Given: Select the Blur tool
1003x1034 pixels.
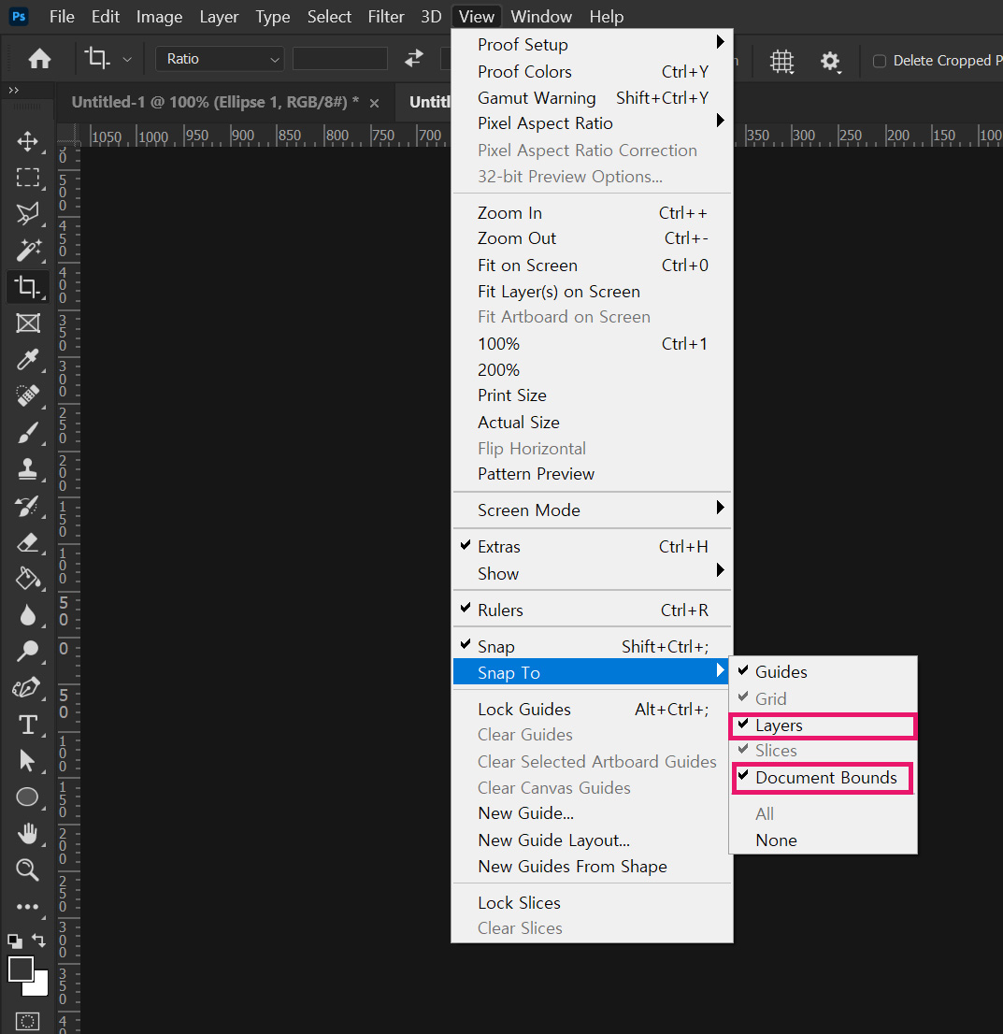Looking at the screenshot, I should pyautogui.click(x=27, y=614).
